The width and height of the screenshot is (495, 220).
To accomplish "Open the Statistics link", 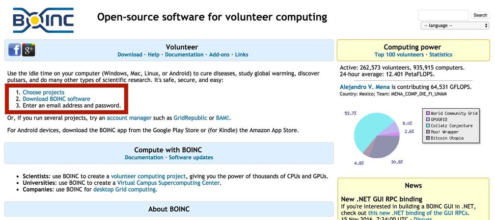I will pyautogui.click(x=440, y=54).
